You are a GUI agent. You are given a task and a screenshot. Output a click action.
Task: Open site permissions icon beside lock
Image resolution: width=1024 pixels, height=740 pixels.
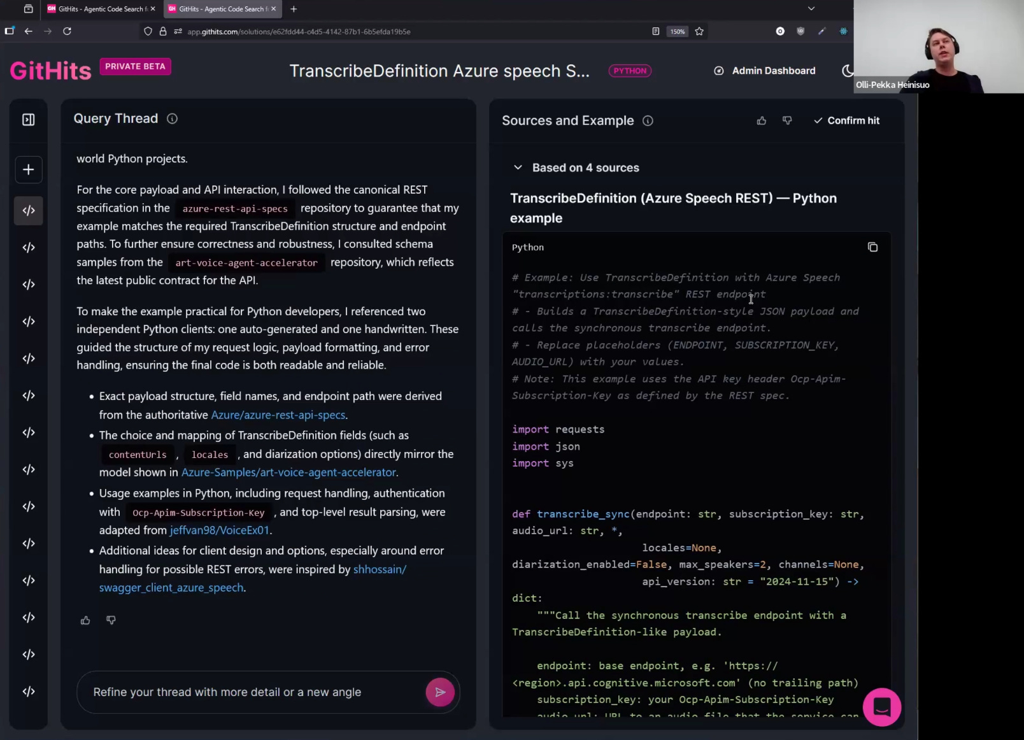178,31
